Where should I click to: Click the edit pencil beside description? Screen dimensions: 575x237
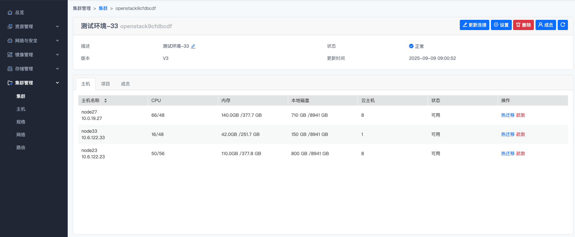pyautogui.click(x=193, y=46)
